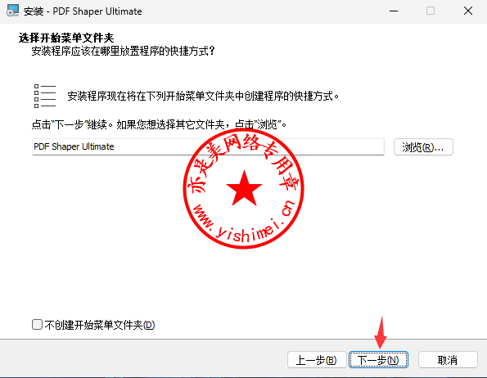The image size is (487, 378).
Task: Click the 安装 - PDF Shaper Ultimate title text
Action: (x=83, y=11)
